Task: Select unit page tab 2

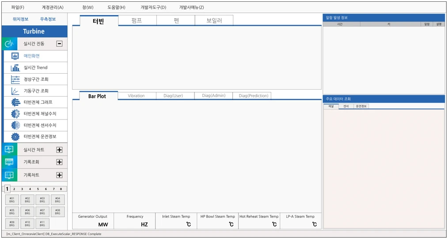Action: click(x=14, y=189)
